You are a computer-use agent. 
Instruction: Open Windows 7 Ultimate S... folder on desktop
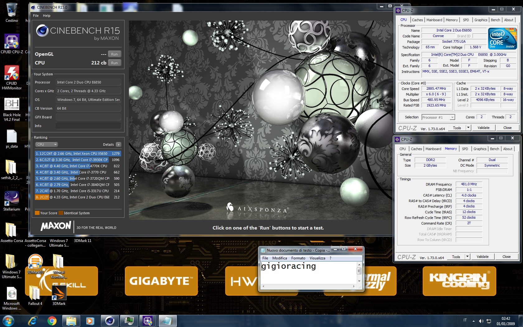[12, 266]
